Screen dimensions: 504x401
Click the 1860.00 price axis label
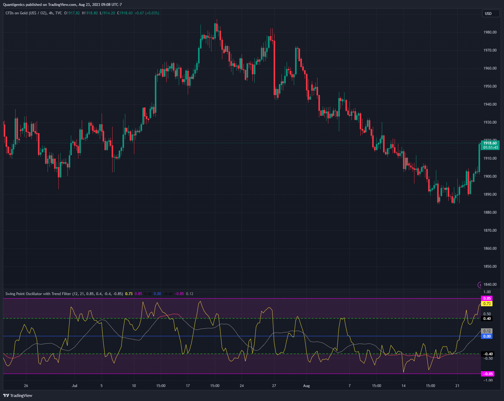pyautogui.click(x=490, y=248)
